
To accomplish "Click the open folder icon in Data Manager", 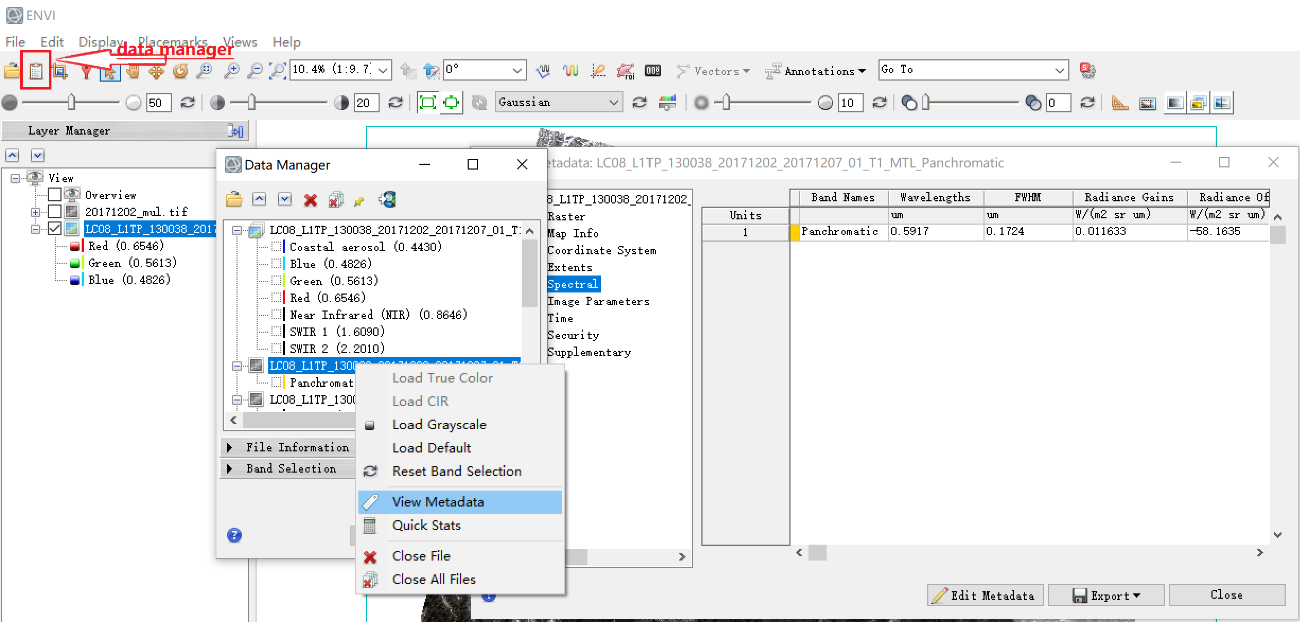I will click(234, 200).
